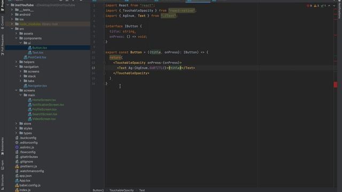Select the .watchmanconfig file
The width and height of the screenshot is (342, 192).
pyautogui.click(x=32, y=171)
